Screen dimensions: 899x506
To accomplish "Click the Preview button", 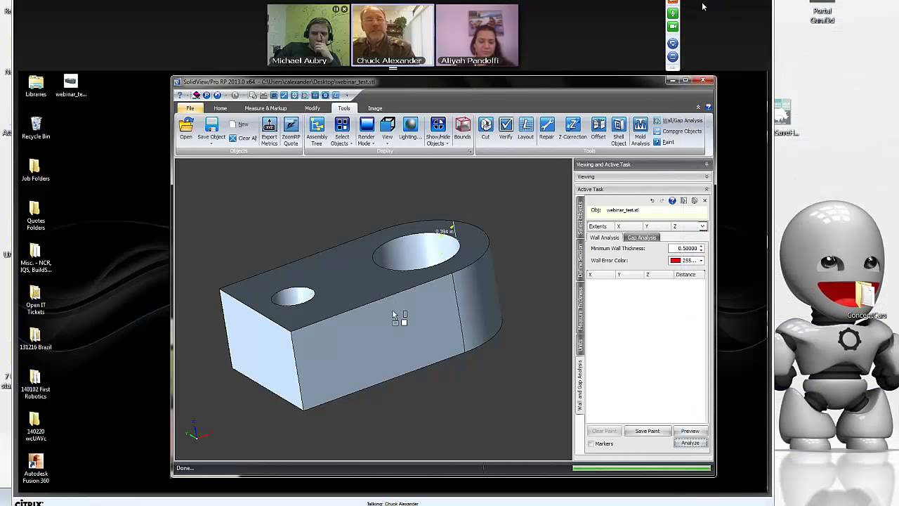I will [x=690, y=431].
